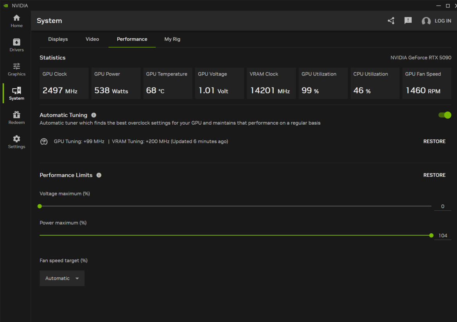Open the Drivers section
This screenshot has height=322, width=457.
[x=16, y=45]
